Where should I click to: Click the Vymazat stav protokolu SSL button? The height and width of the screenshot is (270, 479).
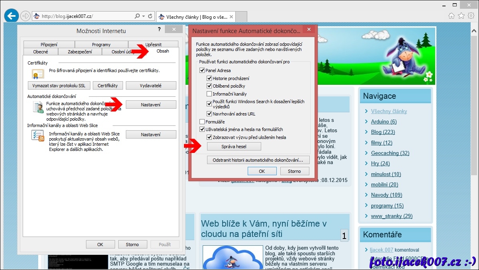(59, 86)
